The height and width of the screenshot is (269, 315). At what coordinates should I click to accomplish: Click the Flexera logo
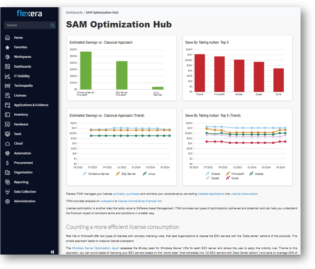click(29, 13)
